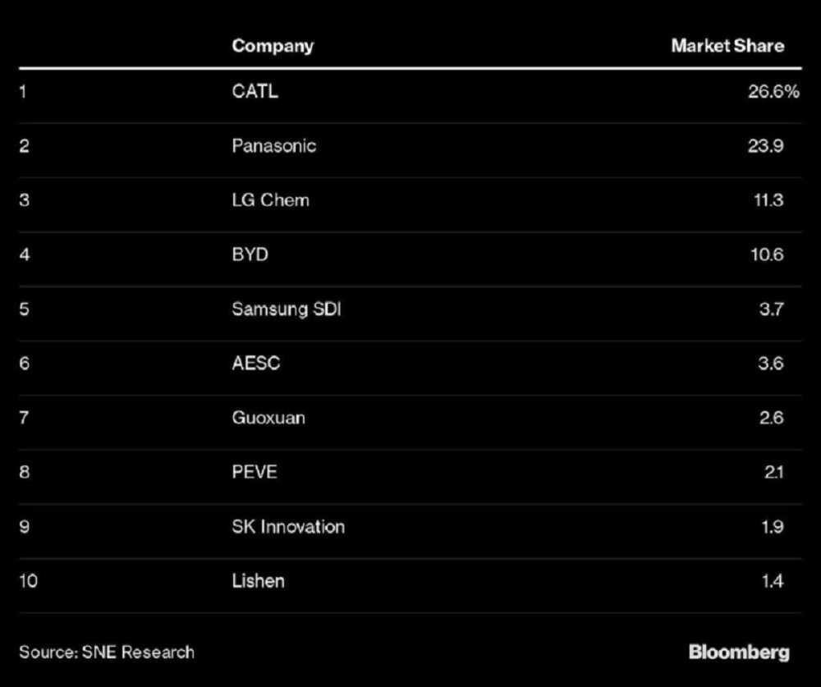The height and width of the screenshot is (687, 821).
Task: Select rank number 10 in the table
Action: [29, 581]
